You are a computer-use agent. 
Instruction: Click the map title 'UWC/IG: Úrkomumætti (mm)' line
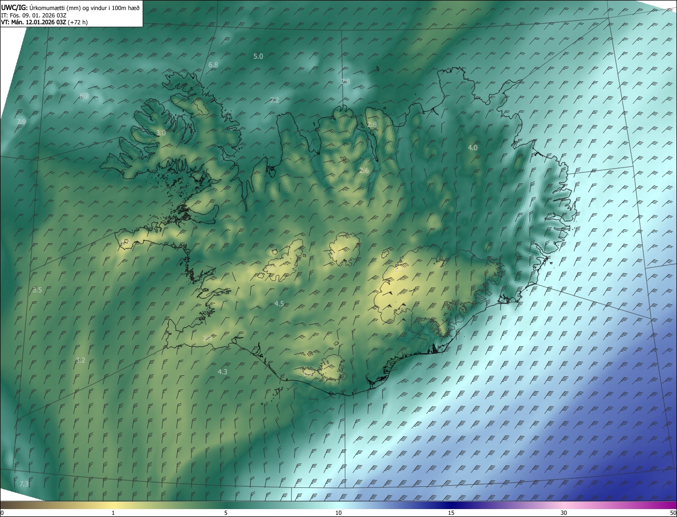coord(70,7)
